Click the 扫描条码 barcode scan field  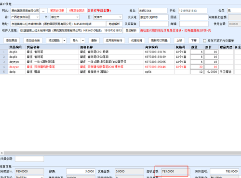[29, 159]
